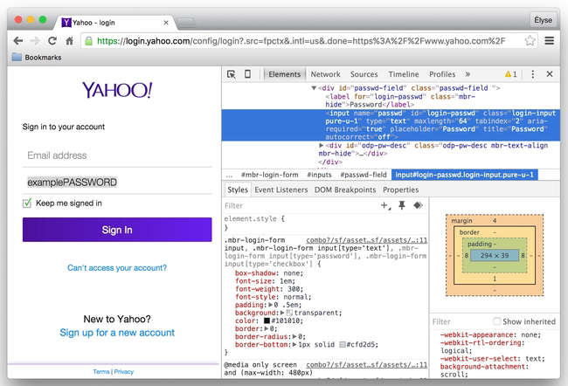Click the green padlock security icon
Viewport: 568px width, 386px height.
click(x=88, y=41)
